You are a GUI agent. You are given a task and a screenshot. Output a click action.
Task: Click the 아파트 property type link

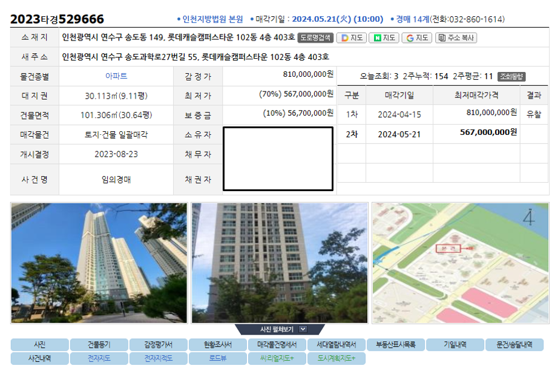point(116,76)
